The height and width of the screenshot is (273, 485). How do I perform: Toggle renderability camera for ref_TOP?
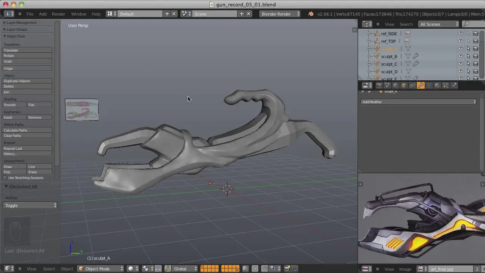476,41
